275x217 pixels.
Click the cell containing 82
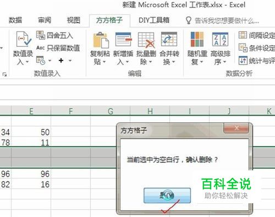point(5,184)
